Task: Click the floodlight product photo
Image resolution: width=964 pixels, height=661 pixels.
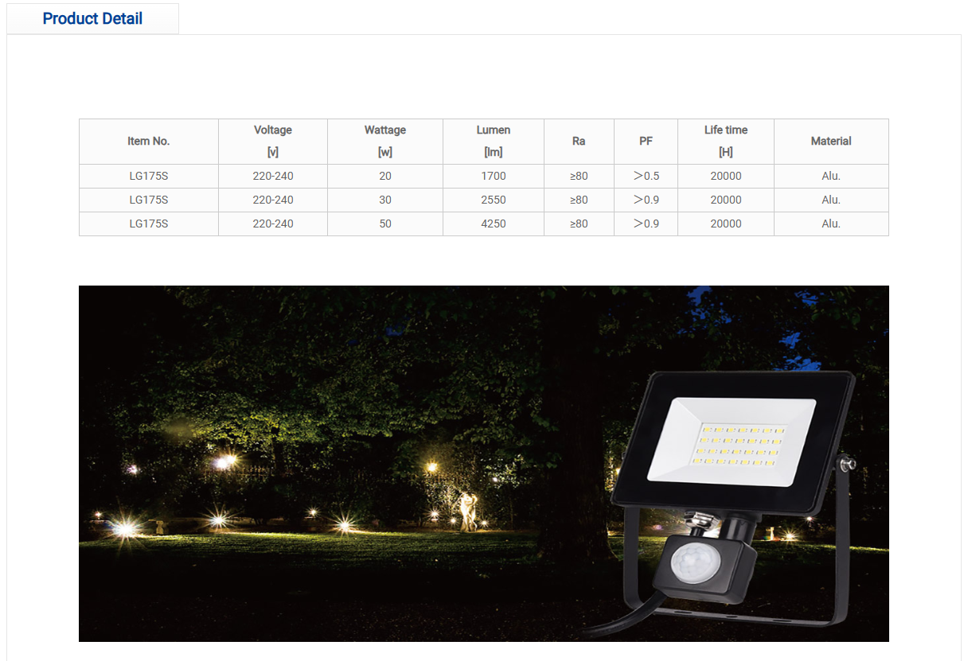Action: (x=484, y=464)
